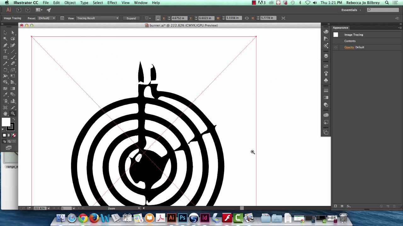Toggle Opacity visibility eye in Appearance panel
Image resolution: width=403 pixels, height=226 pixels.
tap(336, 47)
